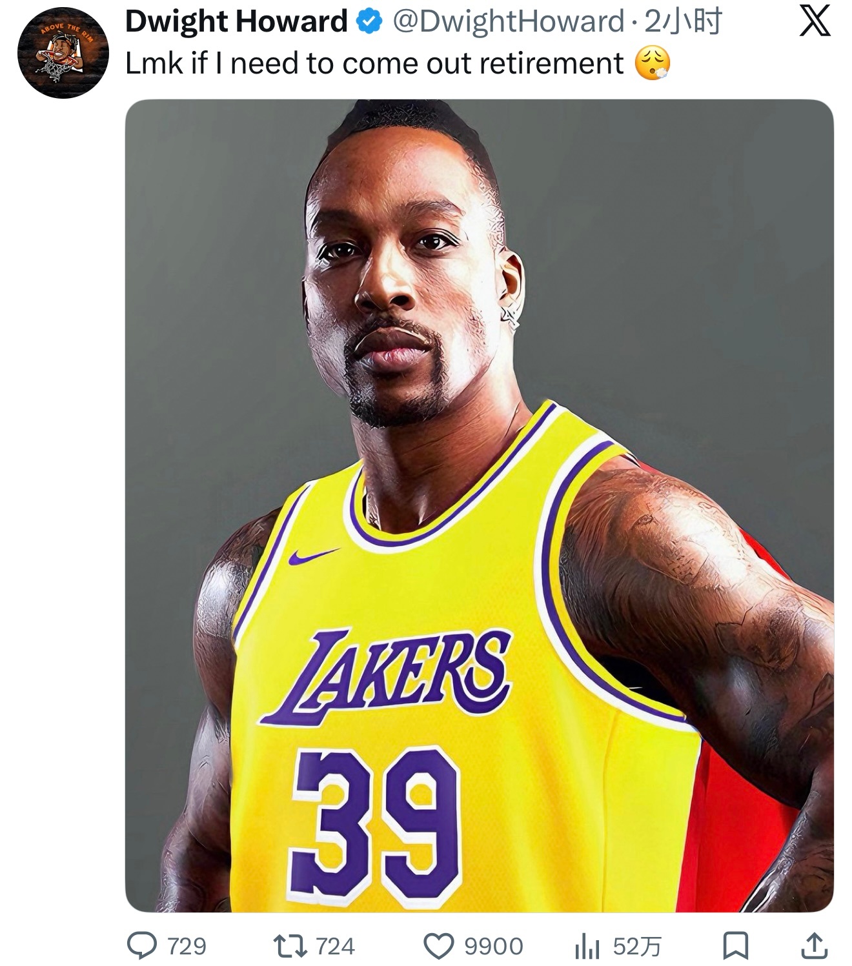Click the X logo in the corner

point(815,23)
